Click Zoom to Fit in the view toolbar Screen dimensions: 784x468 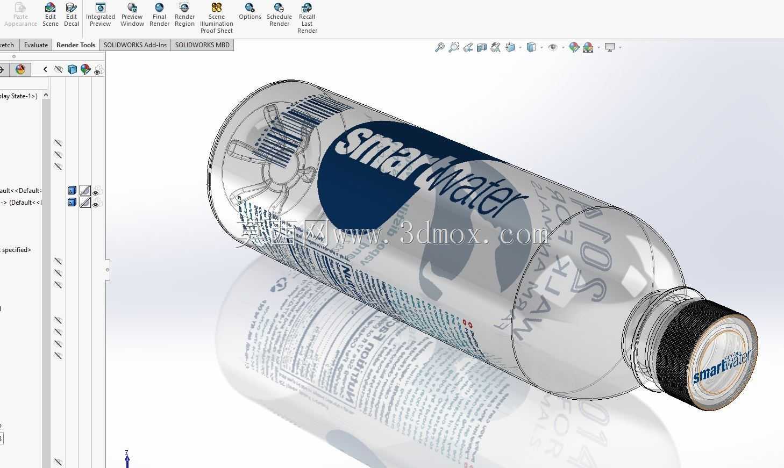(x=440, y=47)
